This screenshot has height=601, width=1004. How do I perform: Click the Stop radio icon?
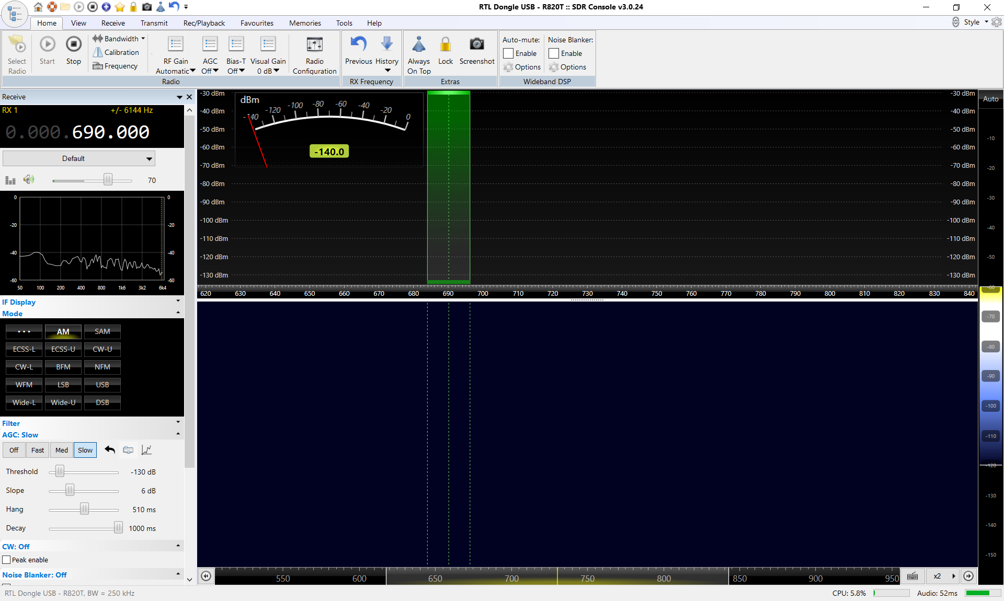click(74, 45)
